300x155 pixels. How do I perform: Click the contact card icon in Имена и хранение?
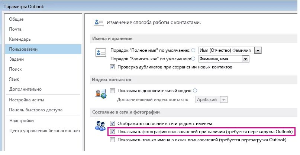pos(101,53)
